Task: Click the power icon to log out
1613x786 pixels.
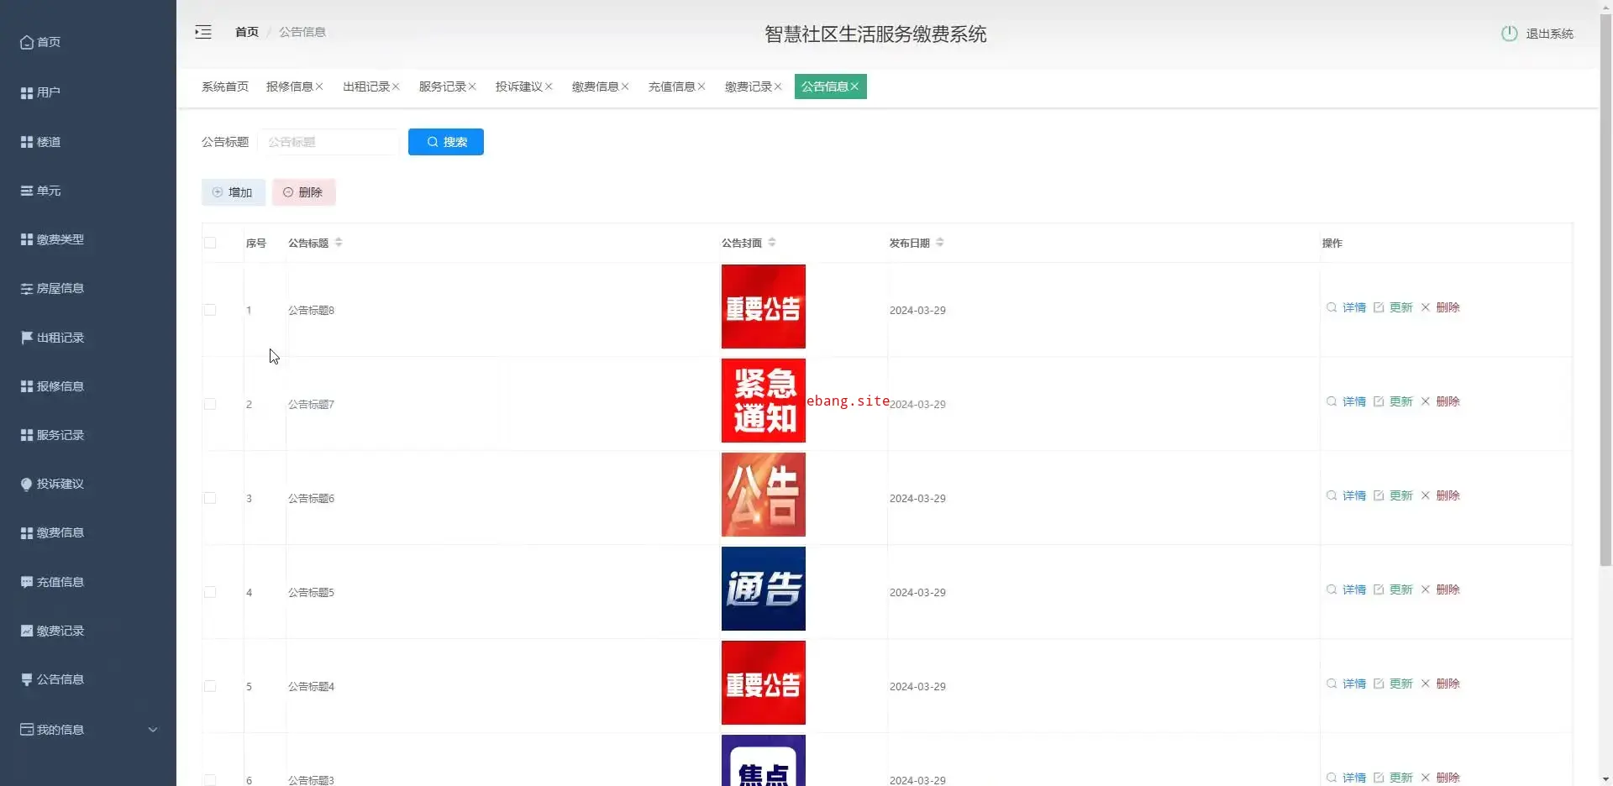Action: click(x=1509, y=34)
